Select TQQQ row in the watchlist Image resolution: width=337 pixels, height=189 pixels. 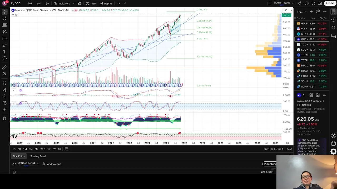point(312,45)
